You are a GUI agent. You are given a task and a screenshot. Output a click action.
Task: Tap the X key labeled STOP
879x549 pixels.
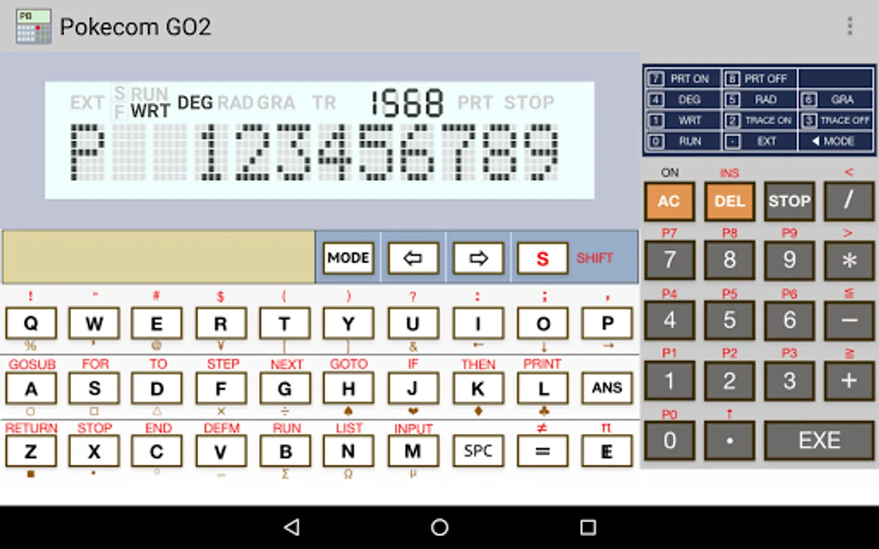(x=94, y=451)
